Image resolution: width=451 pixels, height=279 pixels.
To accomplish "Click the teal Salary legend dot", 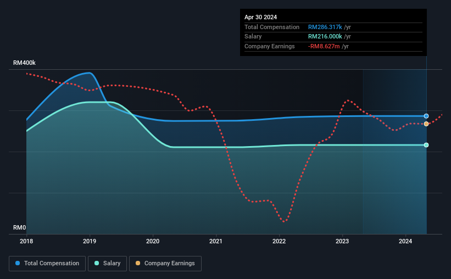I will [97, 263].
